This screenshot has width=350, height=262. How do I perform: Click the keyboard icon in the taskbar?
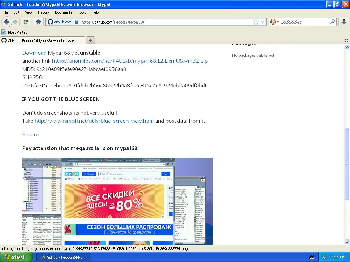tap(312, 257)
